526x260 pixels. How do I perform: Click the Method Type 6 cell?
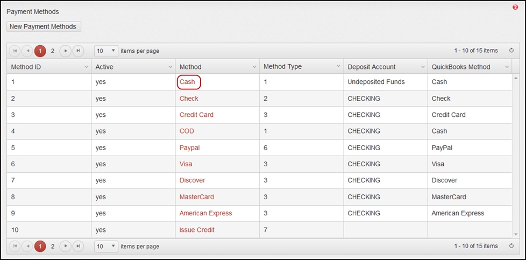coord(302,148)
